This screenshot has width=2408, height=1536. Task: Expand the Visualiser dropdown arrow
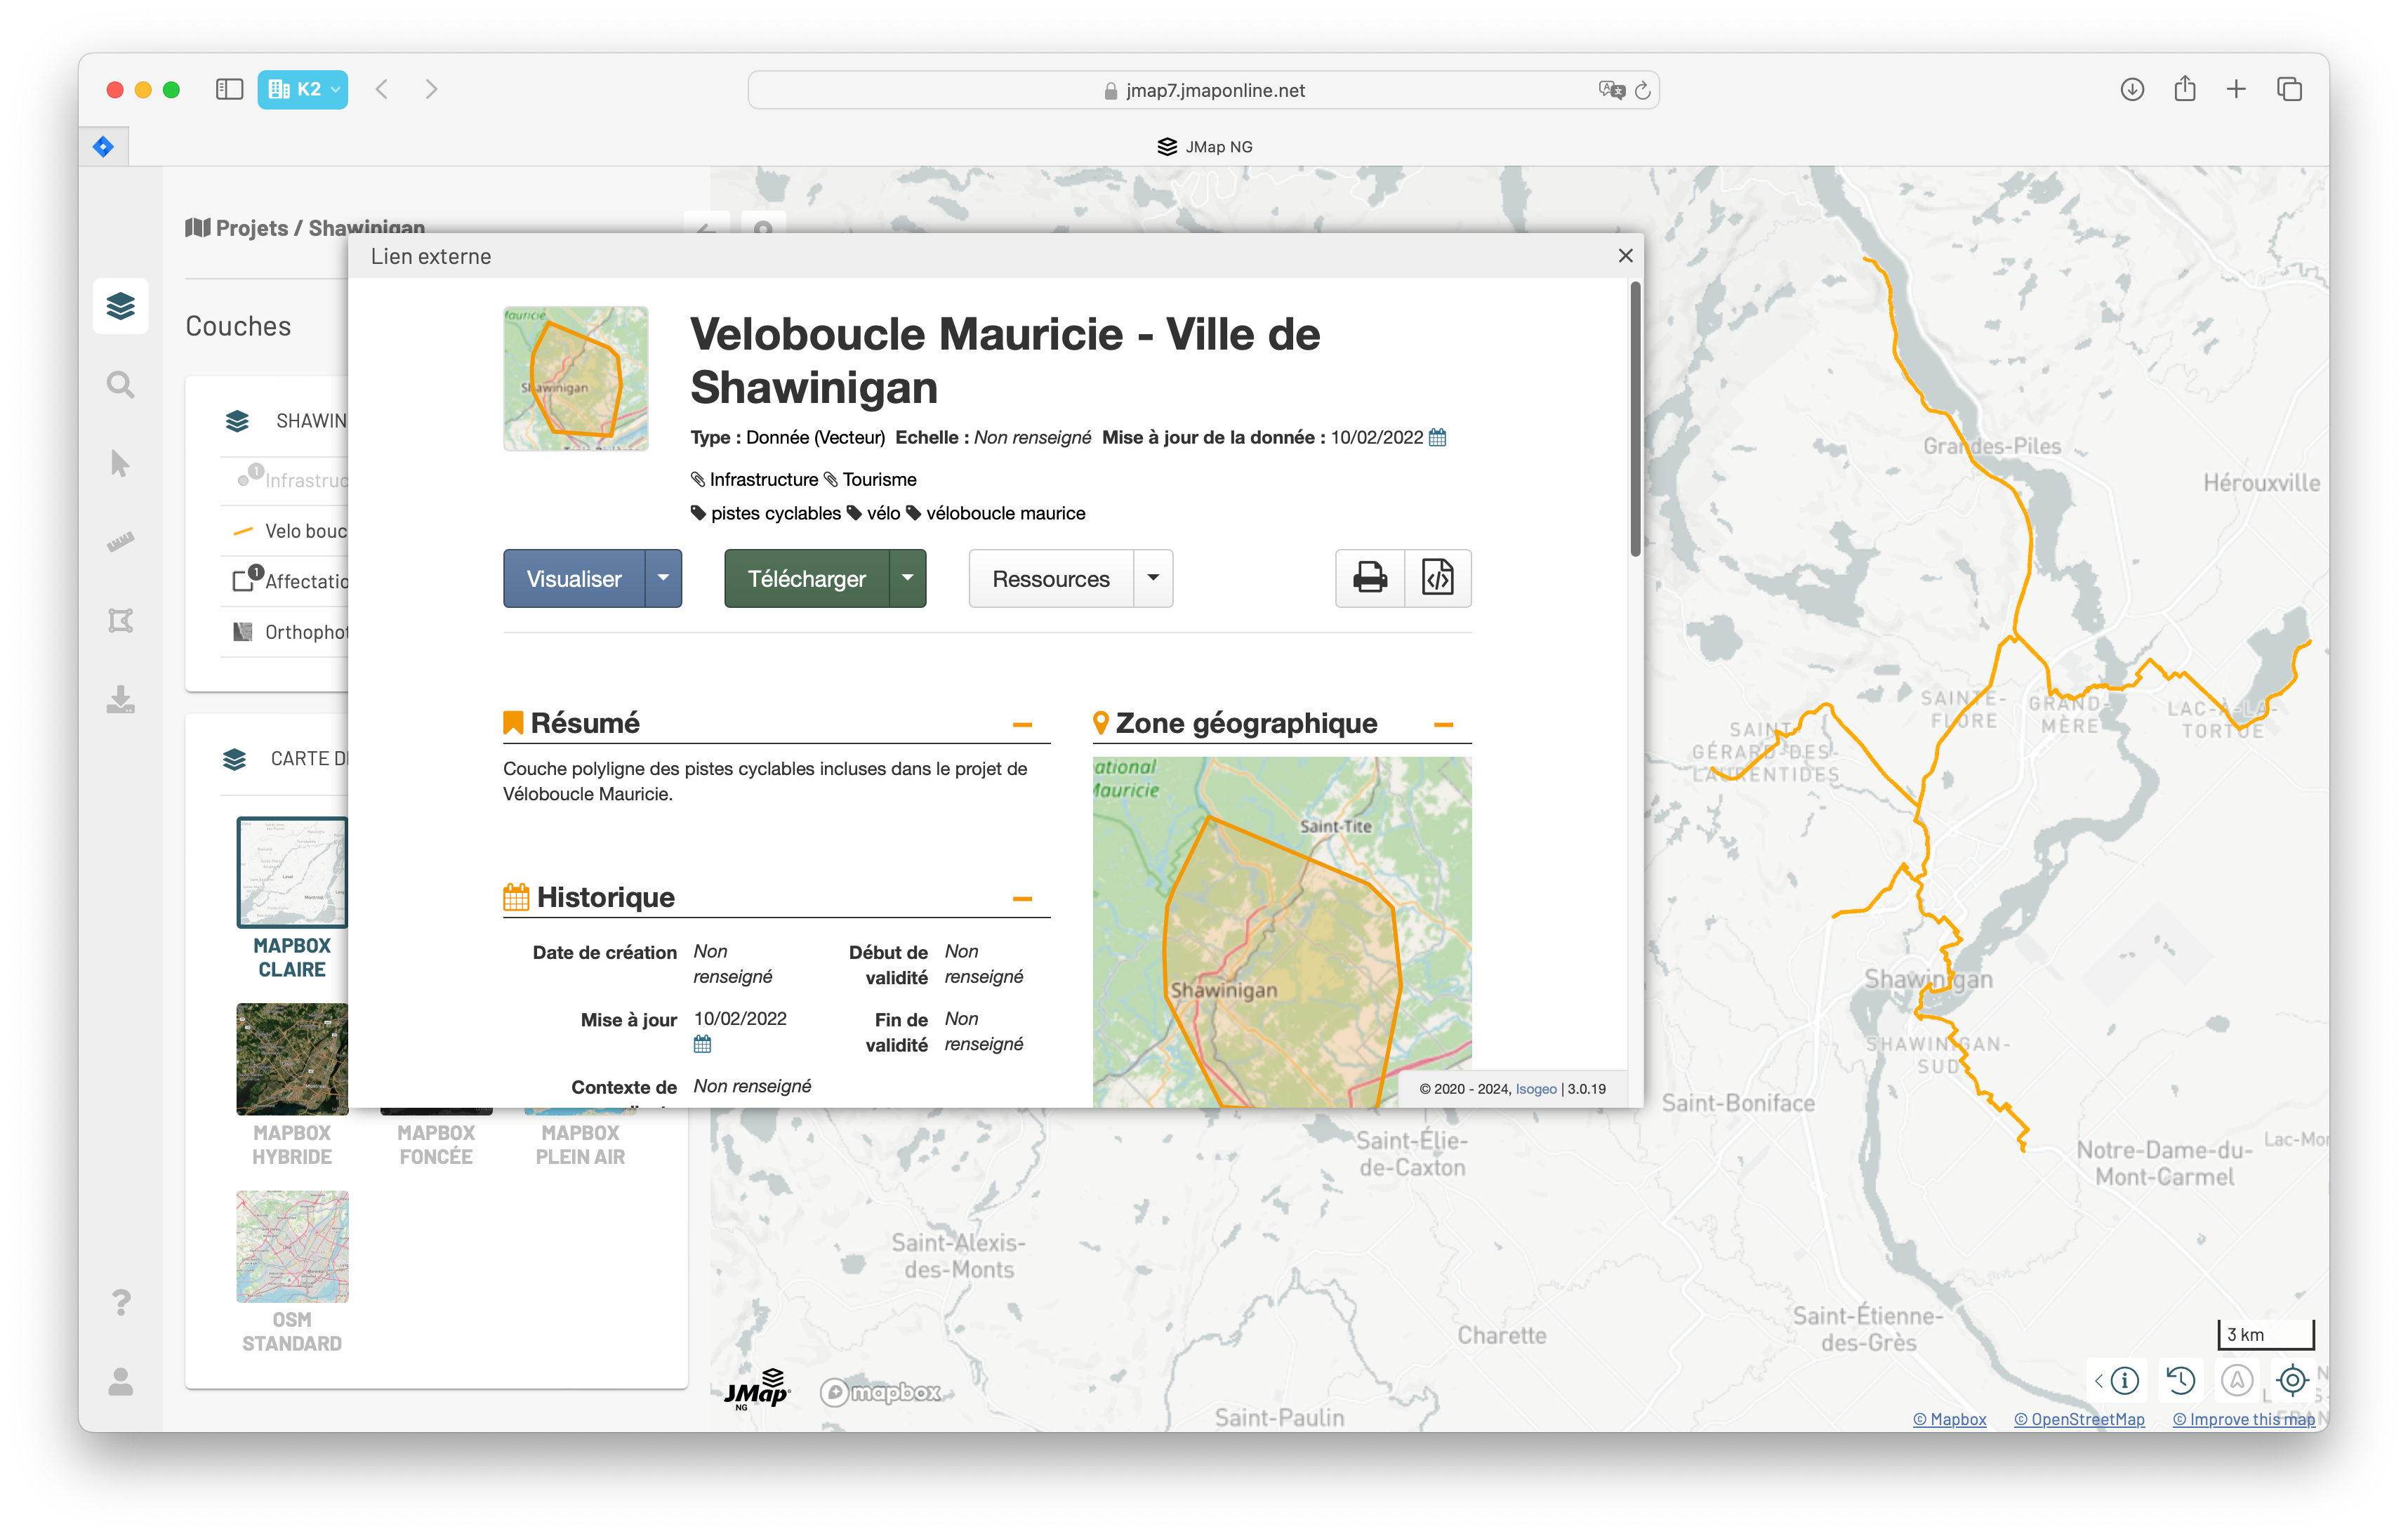[662, 578]
